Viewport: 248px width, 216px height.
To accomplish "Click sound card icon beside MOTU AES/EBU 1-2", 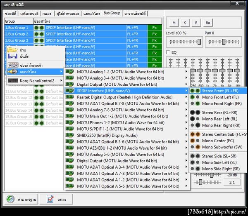I will 69,148.
